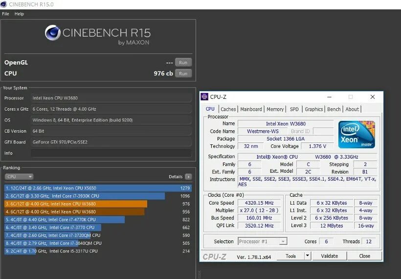Click the Cores value 6 in CPU-Z
The image size is (401, 279).
pos(326,241)
